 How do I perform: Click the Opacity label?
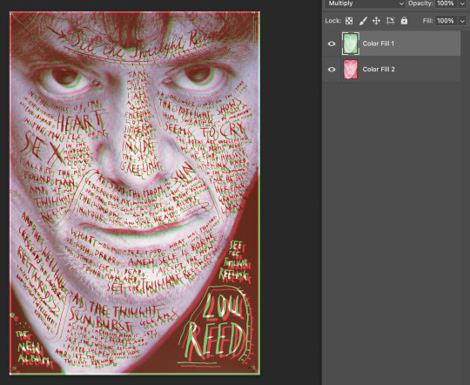tap(420, 3)
